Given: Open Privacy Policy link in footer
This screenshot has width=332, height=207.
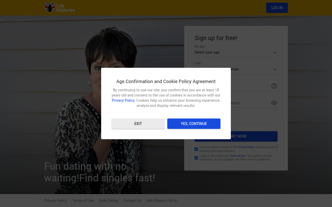Looking at the screenshot, I should 55,201.
